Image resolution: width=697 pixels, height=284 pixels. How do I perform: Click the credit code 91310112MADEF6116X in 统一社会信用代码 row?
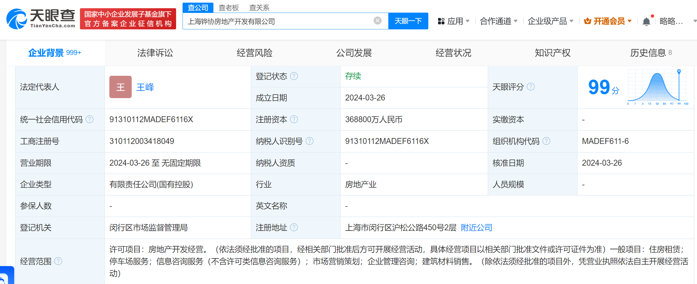tap(151, 119)
